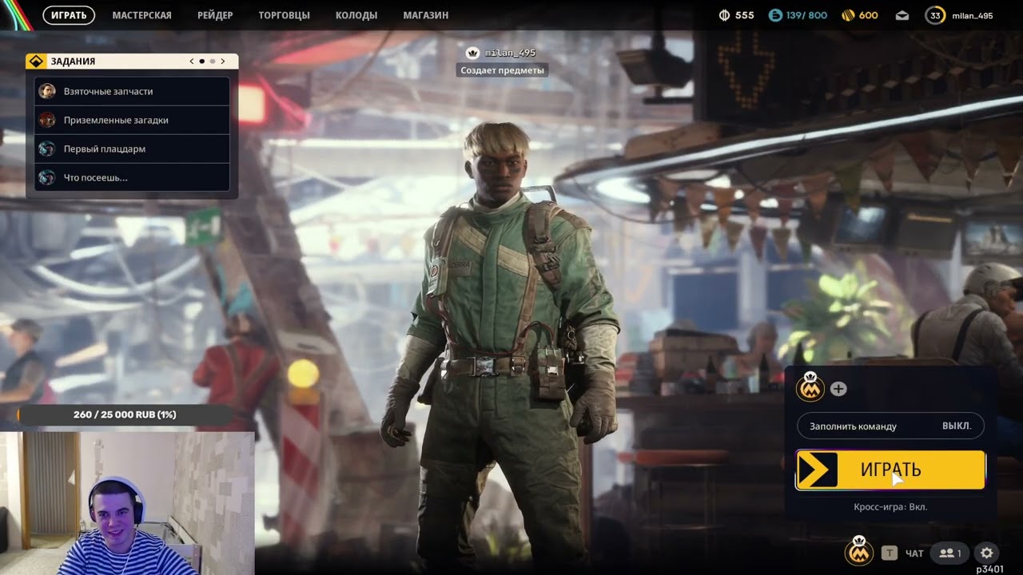Open the Мастерская tab
Viewport: 1023px width, 575px height.
(x=141, y=15)
